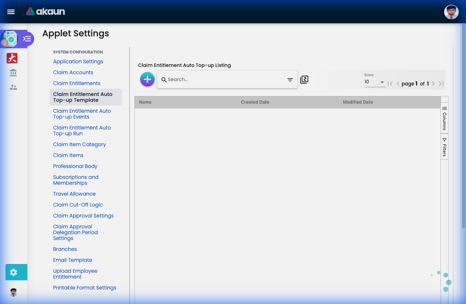Open the Rows per page dropdown

tap(374, 82)
